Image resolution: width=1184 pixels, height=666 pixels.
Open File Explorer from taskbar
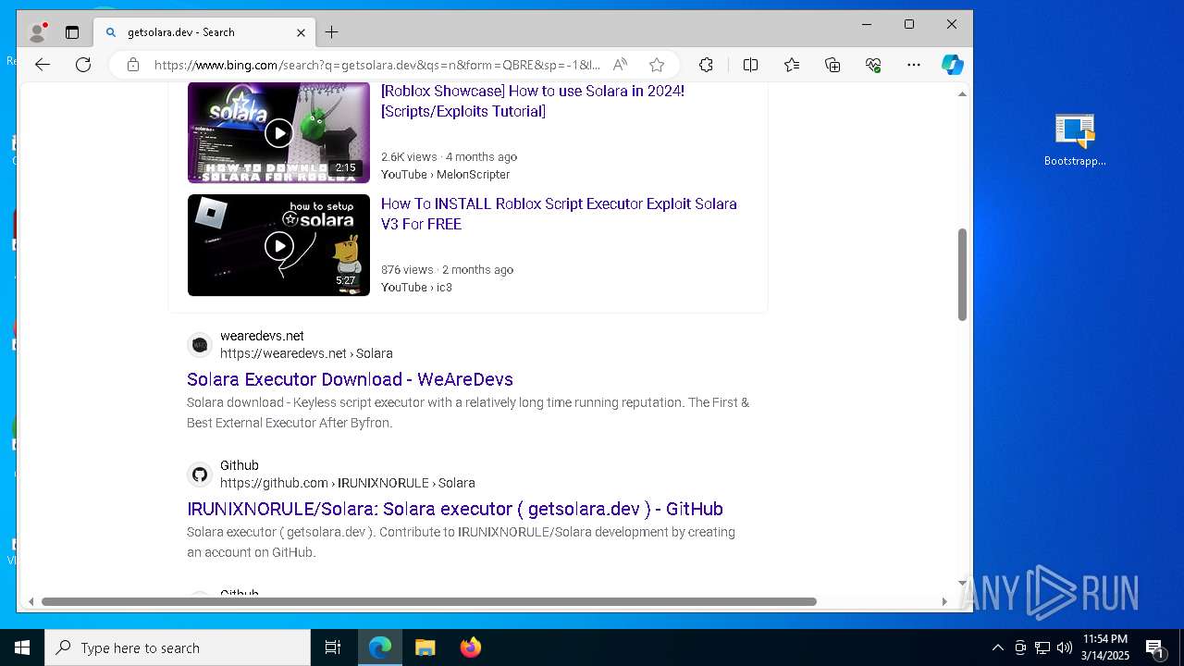(425, 647)
